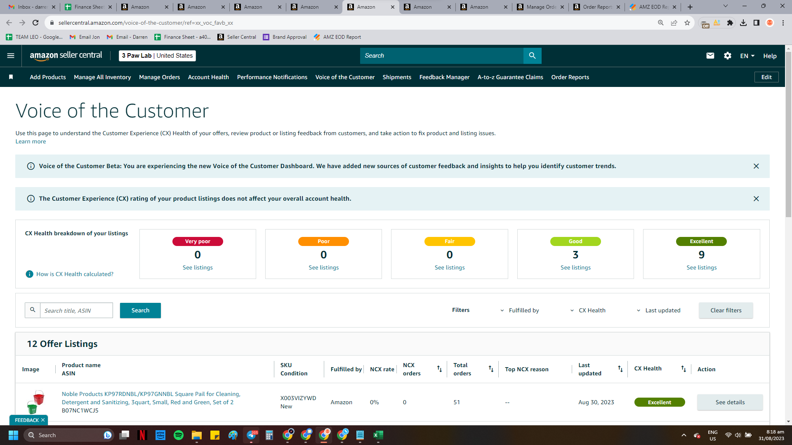Image resolution: width=792 pixels, height=445 pixels.
Task: Reload the page in the browser
Action: coord(35,23)
